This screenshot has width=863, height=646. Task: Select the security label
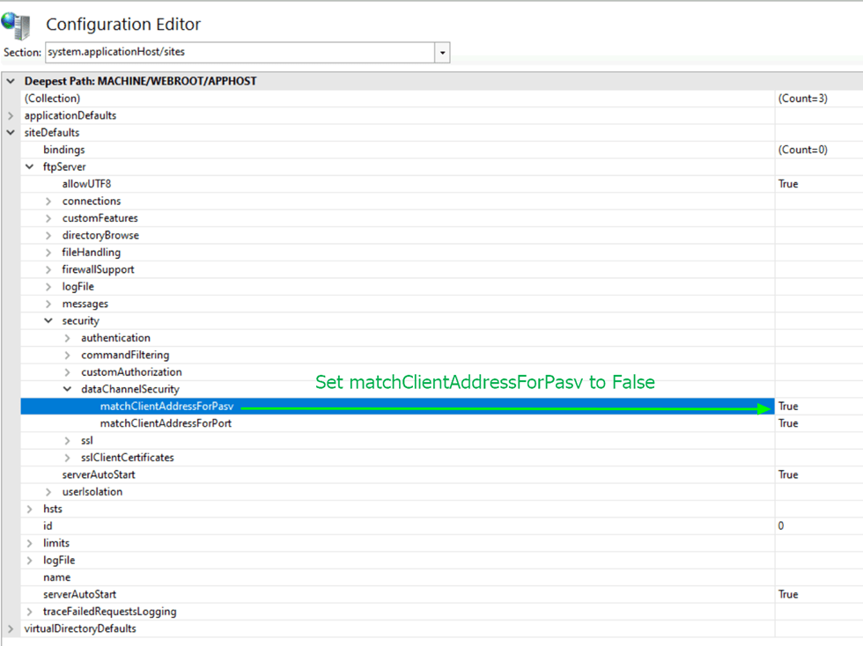[x=80, y=320]
